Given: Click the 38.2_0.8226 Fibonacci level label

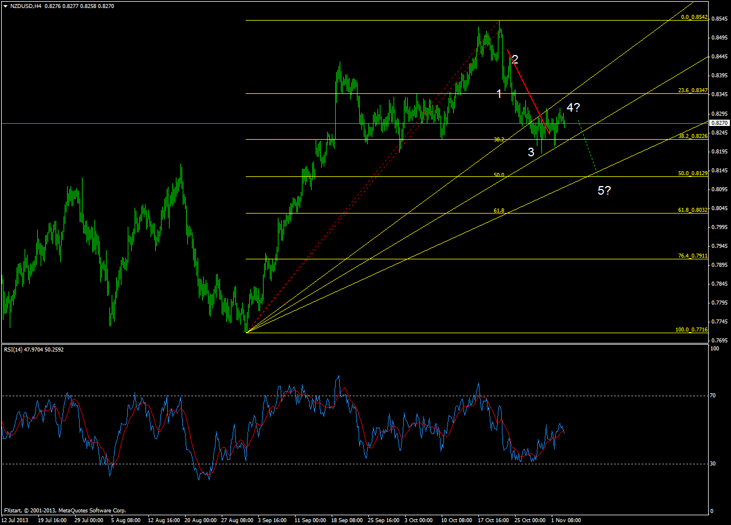Looking at the screenshot, I should click(692, 136).
